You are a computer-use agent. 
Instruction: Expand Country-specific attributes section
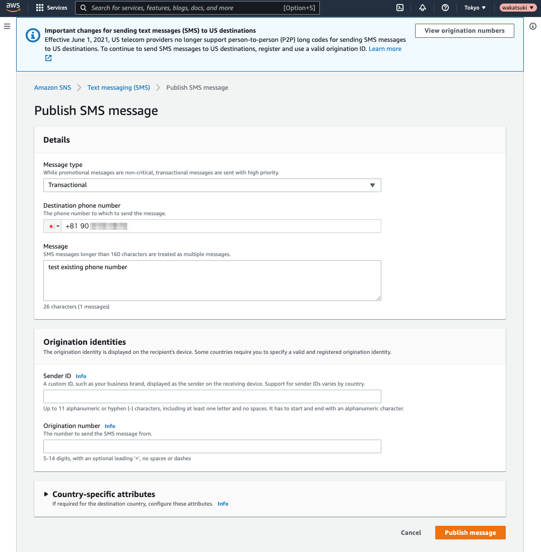point(103,494)
